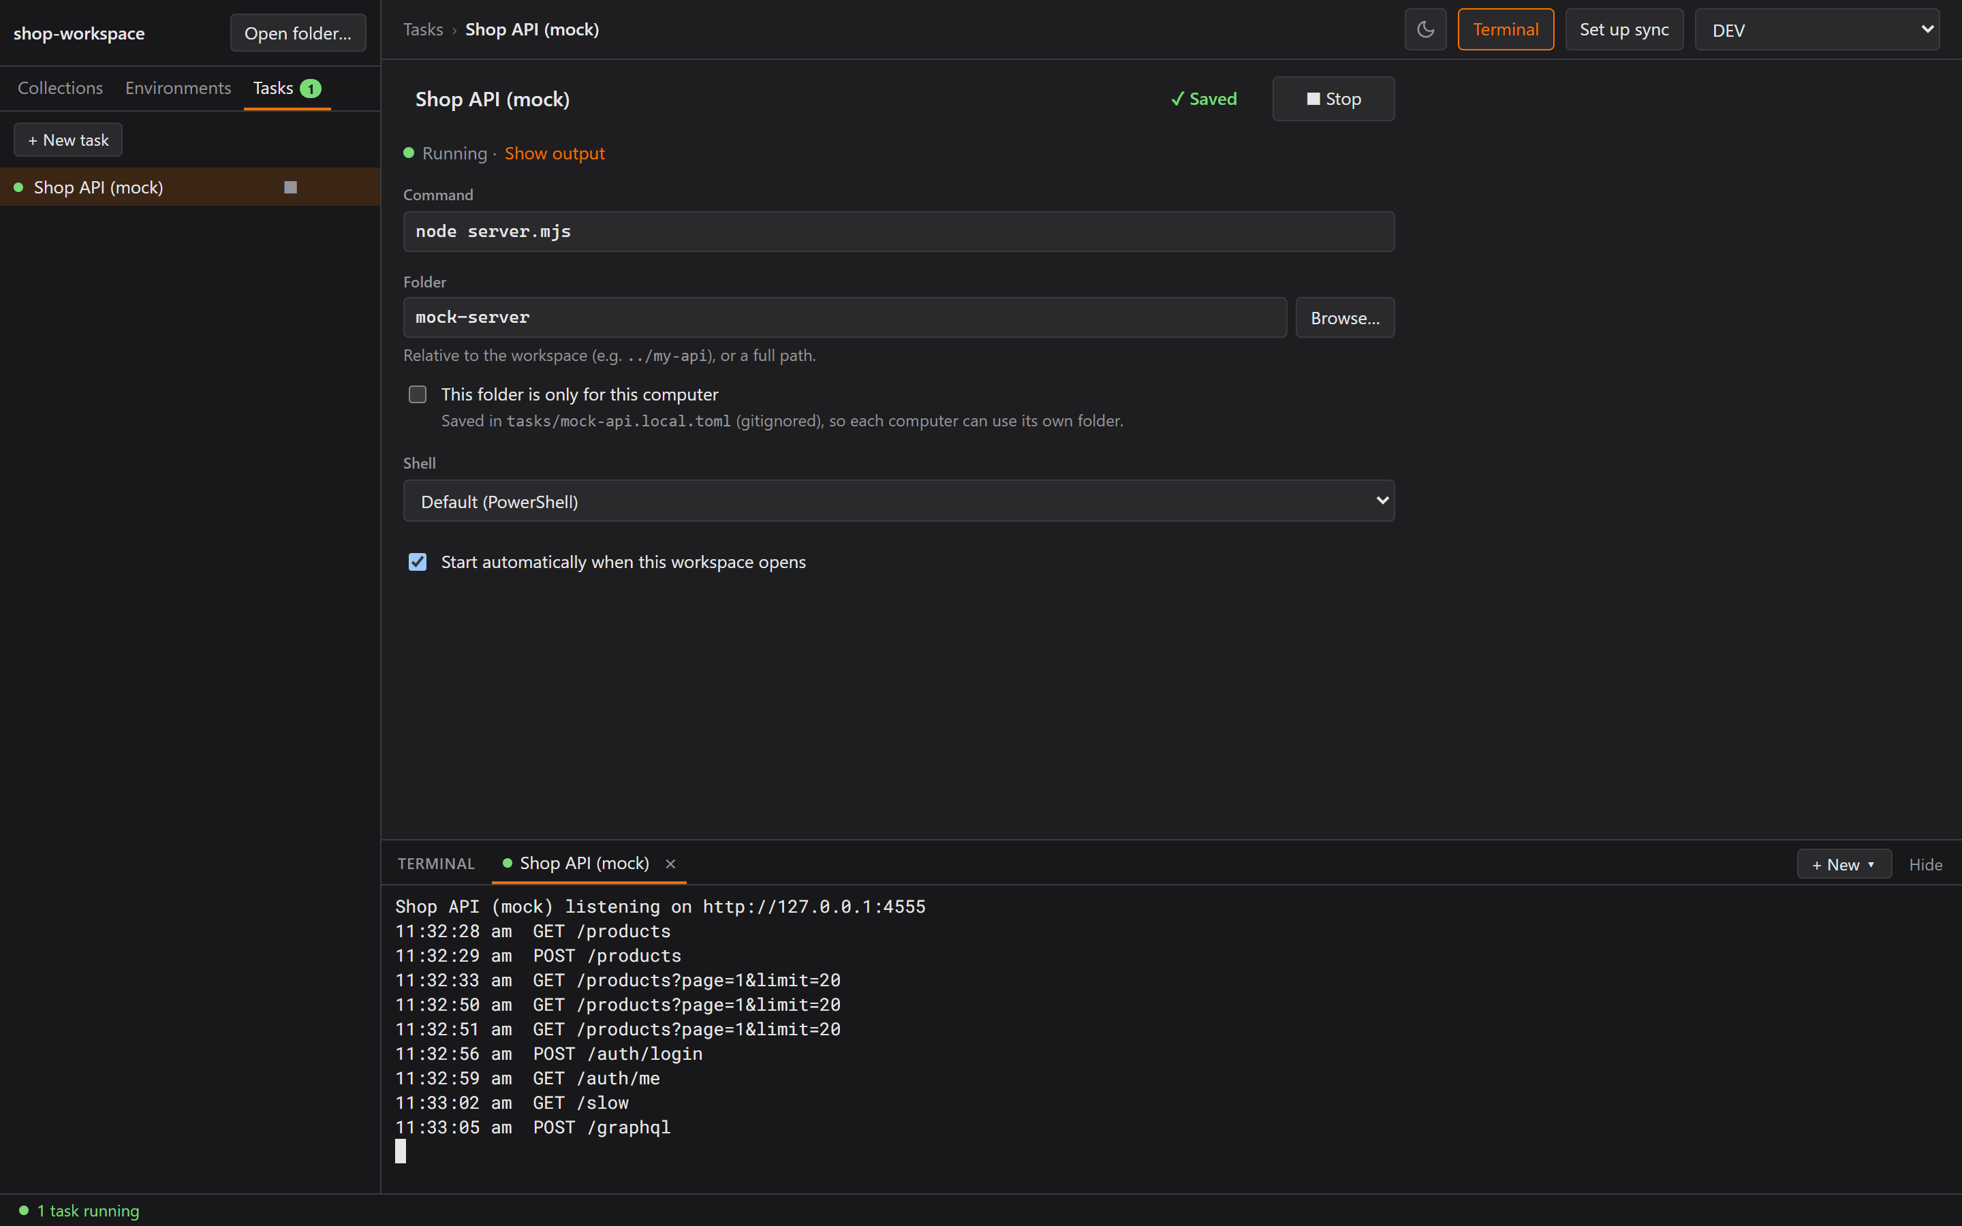Screen dimensions: 1962x1226
Task: Click Set up sync button
Action: pos(1624,30)
